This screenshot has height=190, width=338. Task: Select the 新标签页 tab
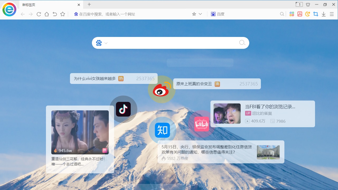pyautogui.click(x=51, y=5)
